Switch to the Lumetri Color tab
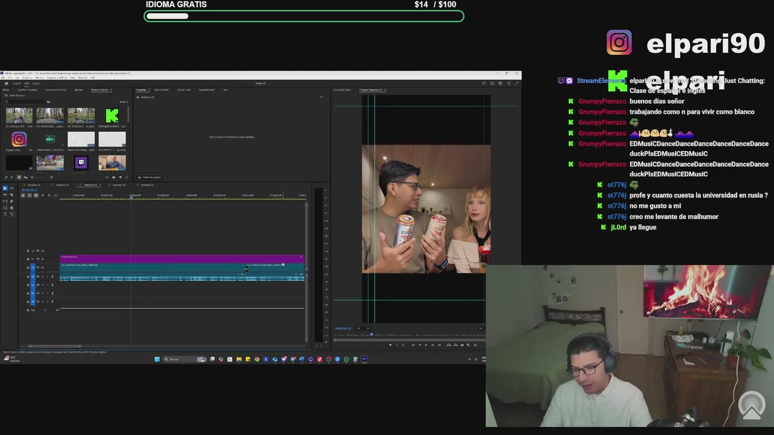 [184, 89]
